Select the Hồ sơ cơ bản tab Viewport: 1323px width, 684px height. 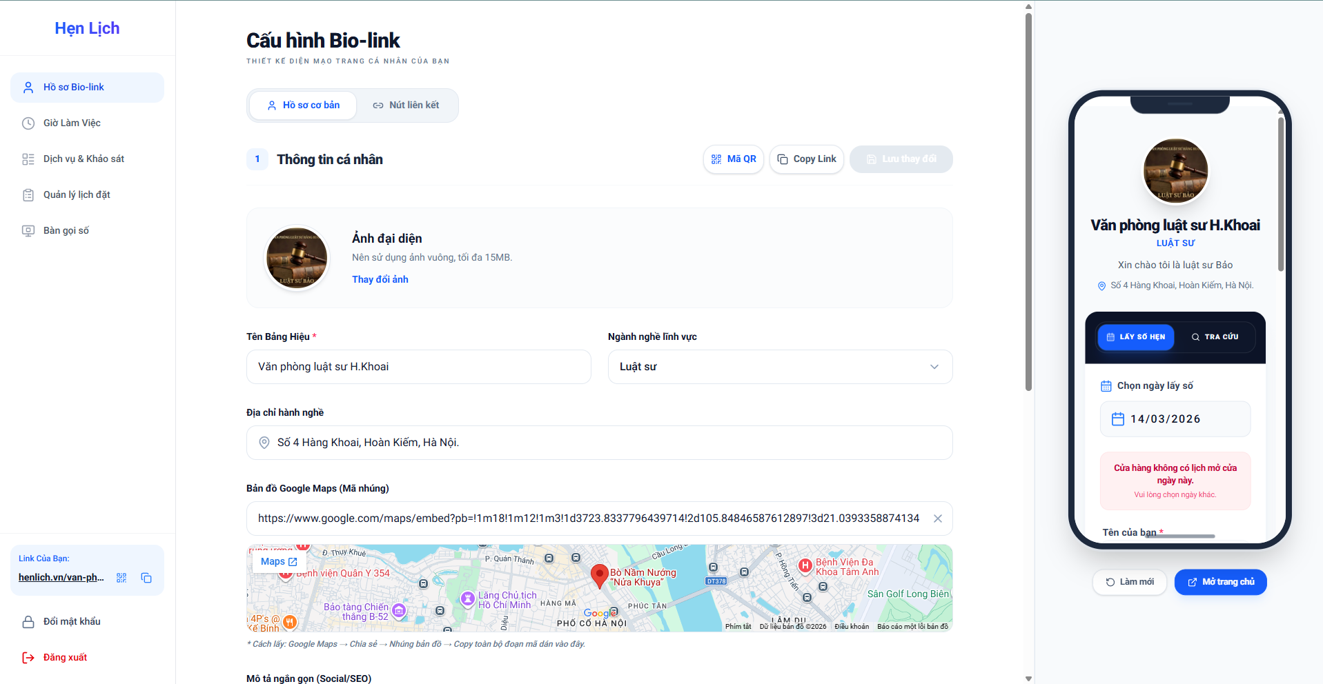coord(304,105)
